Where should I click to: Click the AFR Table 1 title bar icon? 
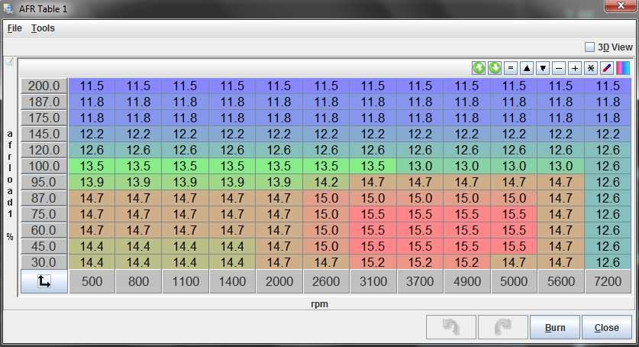pos(9,8)
